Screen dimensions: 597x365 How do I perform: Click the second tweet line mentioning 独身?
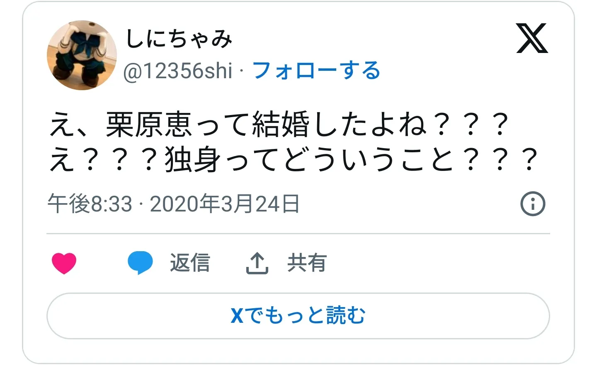tap(294, 159)
